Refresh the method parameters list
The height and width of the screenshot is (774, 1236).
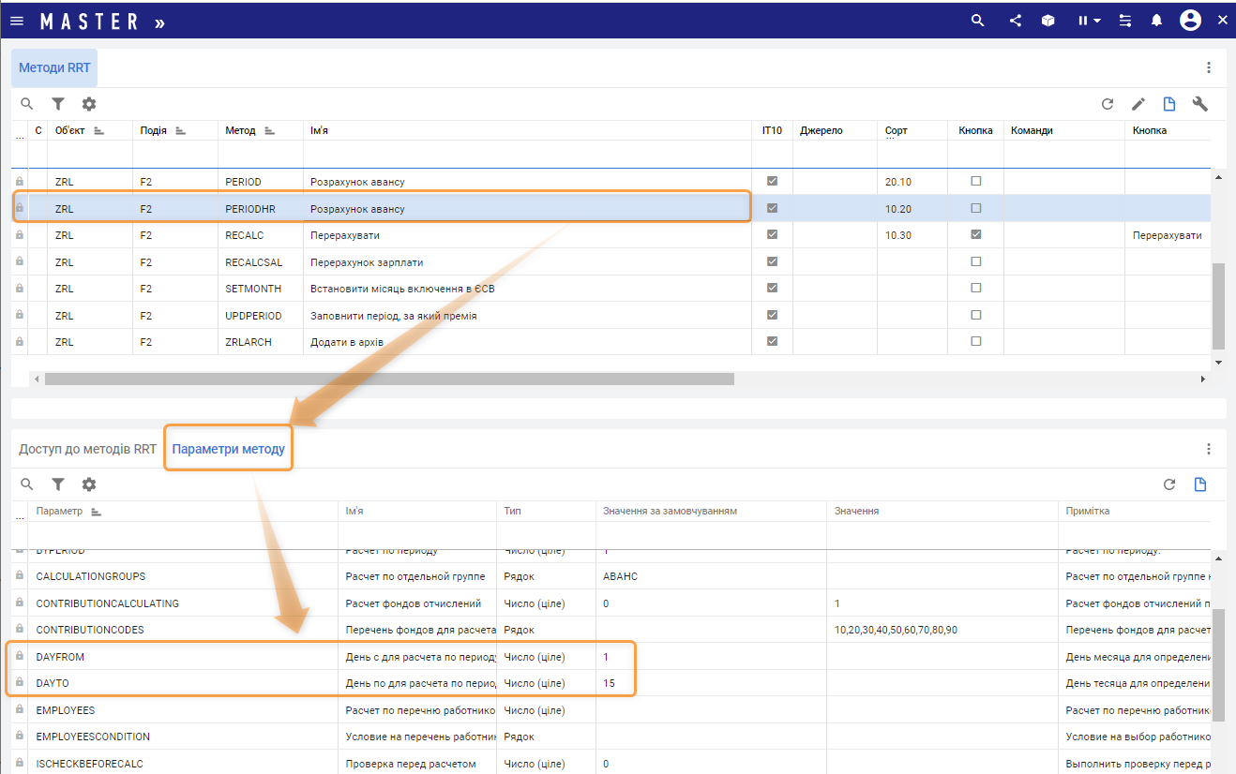(x=1169, y=484)
